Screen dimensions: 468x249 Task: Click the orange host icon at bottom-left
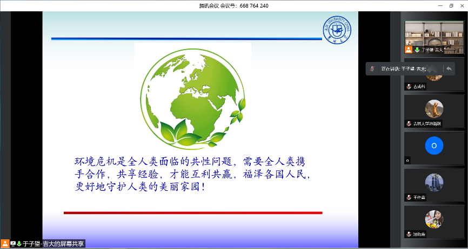pyautogui.click(x=5, y=244)
